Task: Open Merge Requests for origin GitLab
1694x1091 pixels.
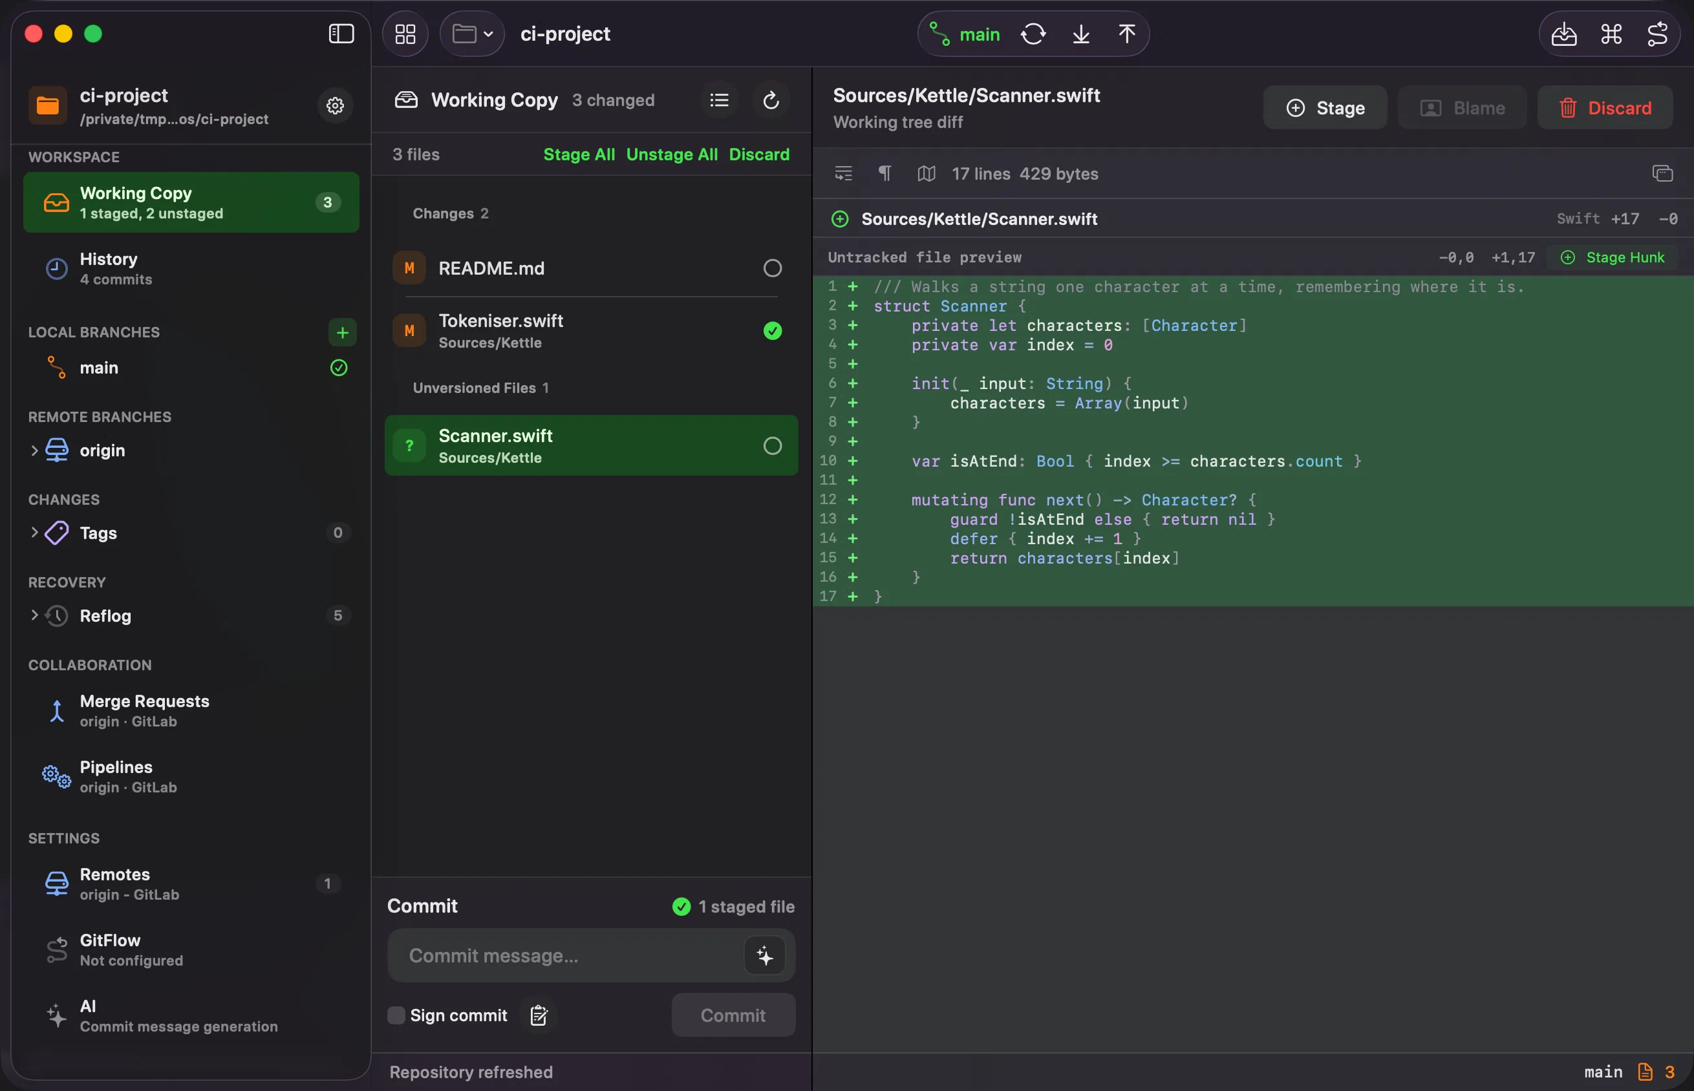Action: tap(191, 710)
